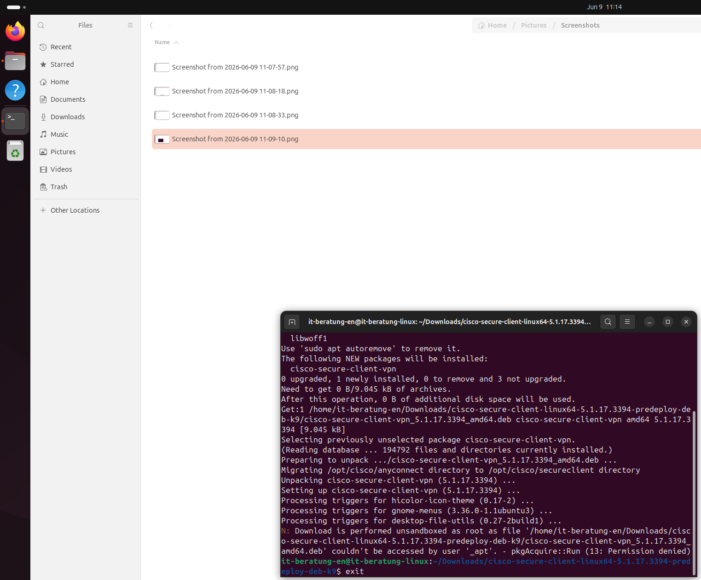Click the Recent clock icon in sidebar

pos(43,47)
